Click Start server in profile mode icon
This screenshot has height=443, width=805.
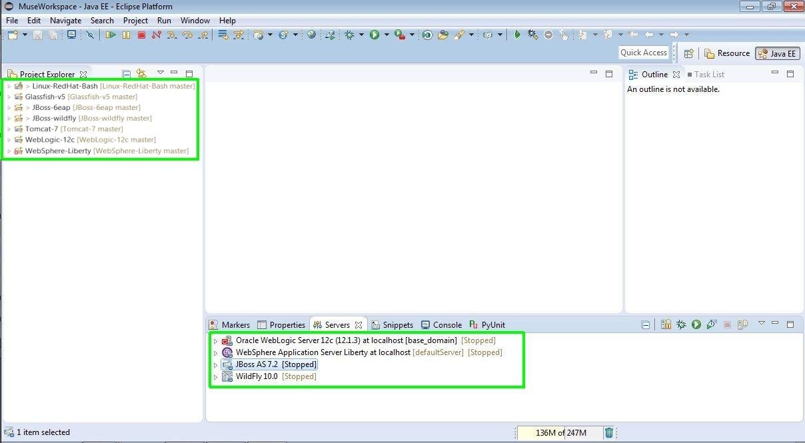click(x=712, y=324)
